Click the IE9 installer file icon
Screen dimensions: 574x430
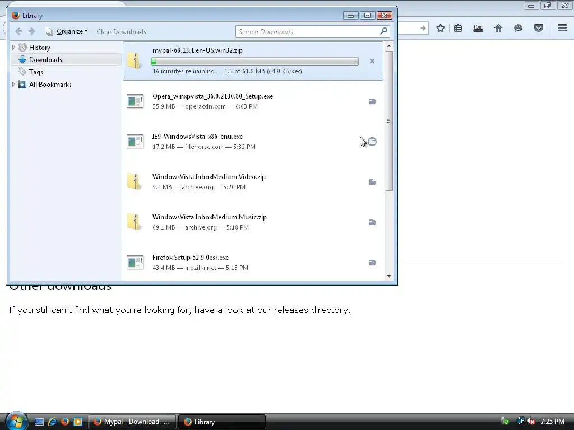(135, 142)
